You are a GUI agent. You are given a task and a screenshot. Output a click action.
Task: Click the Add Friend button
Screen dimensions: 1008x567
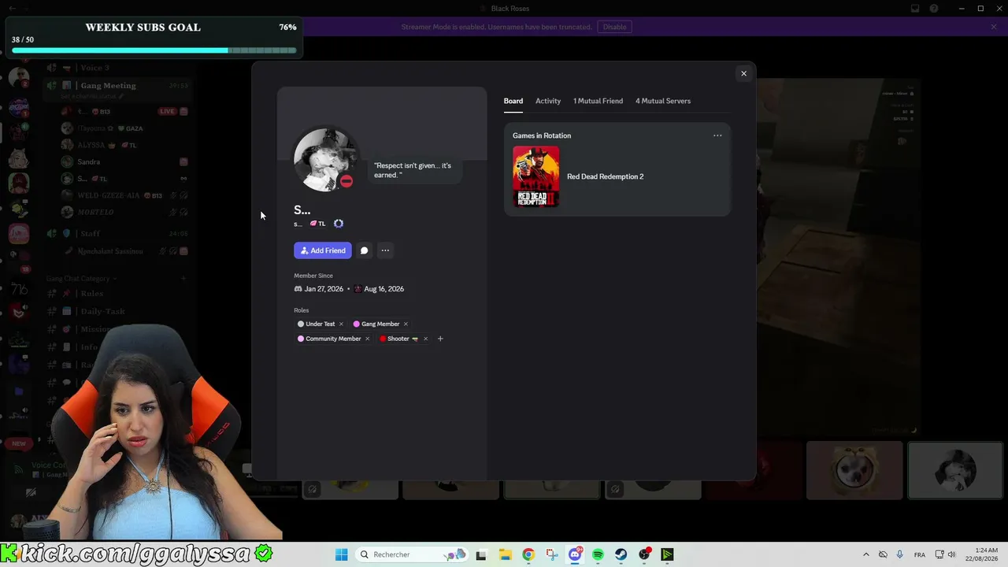point(323,250)
